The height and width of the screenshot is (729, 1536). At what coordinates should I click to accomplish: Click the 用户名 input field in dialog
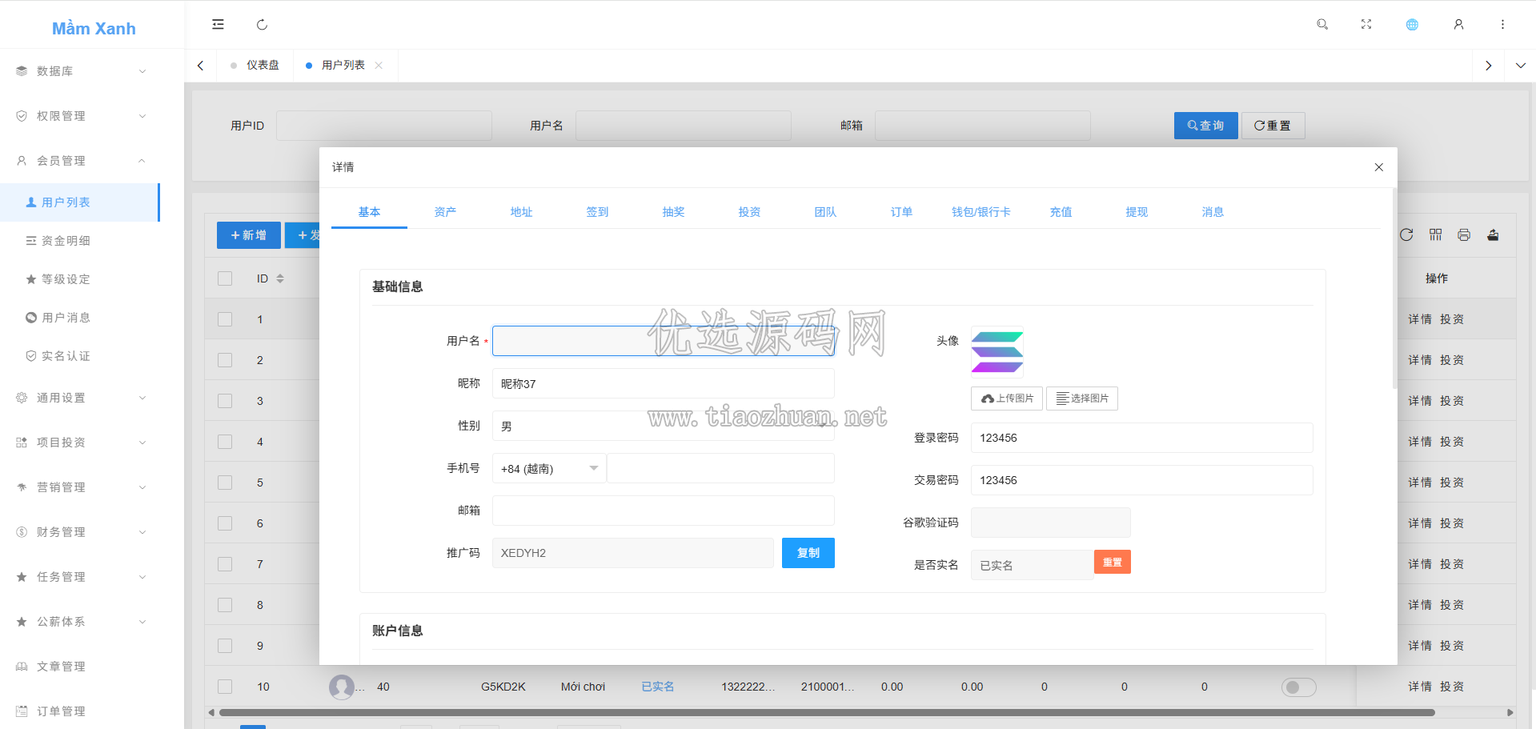coord(663,341)
